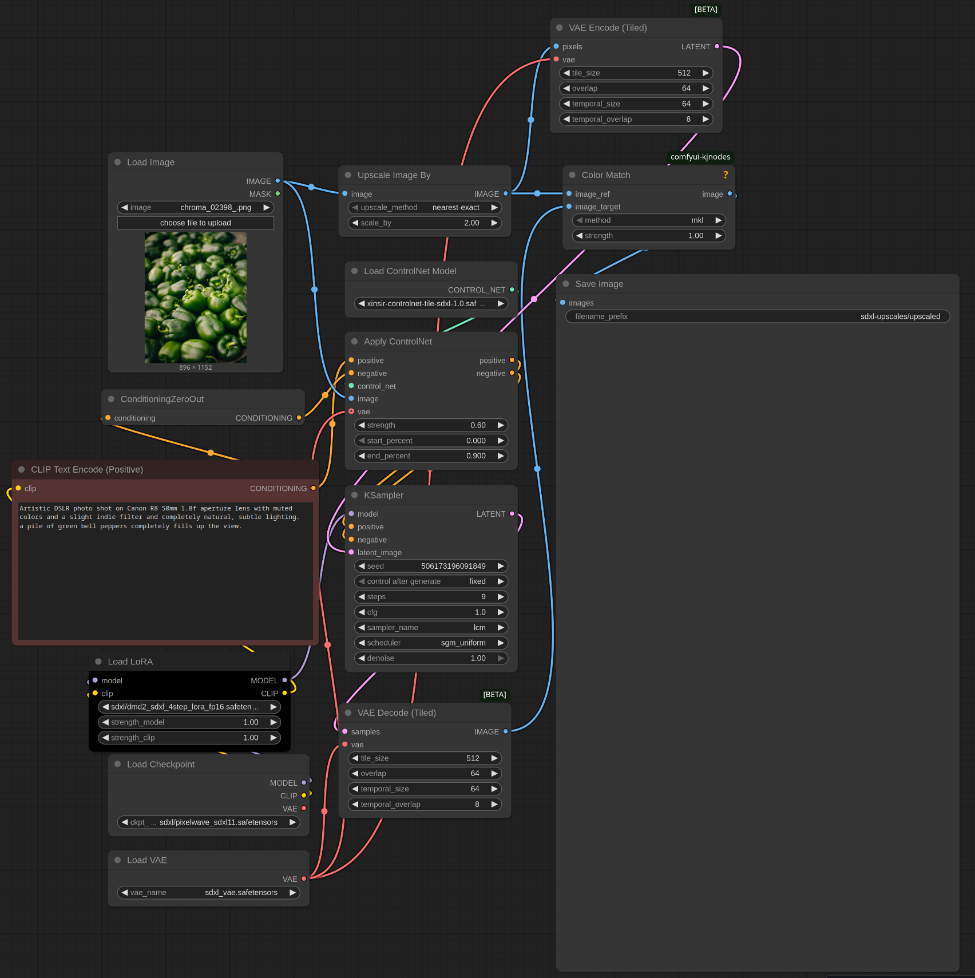Open the upscale_method dropdown in Upscale Image By

coord(424,208)
